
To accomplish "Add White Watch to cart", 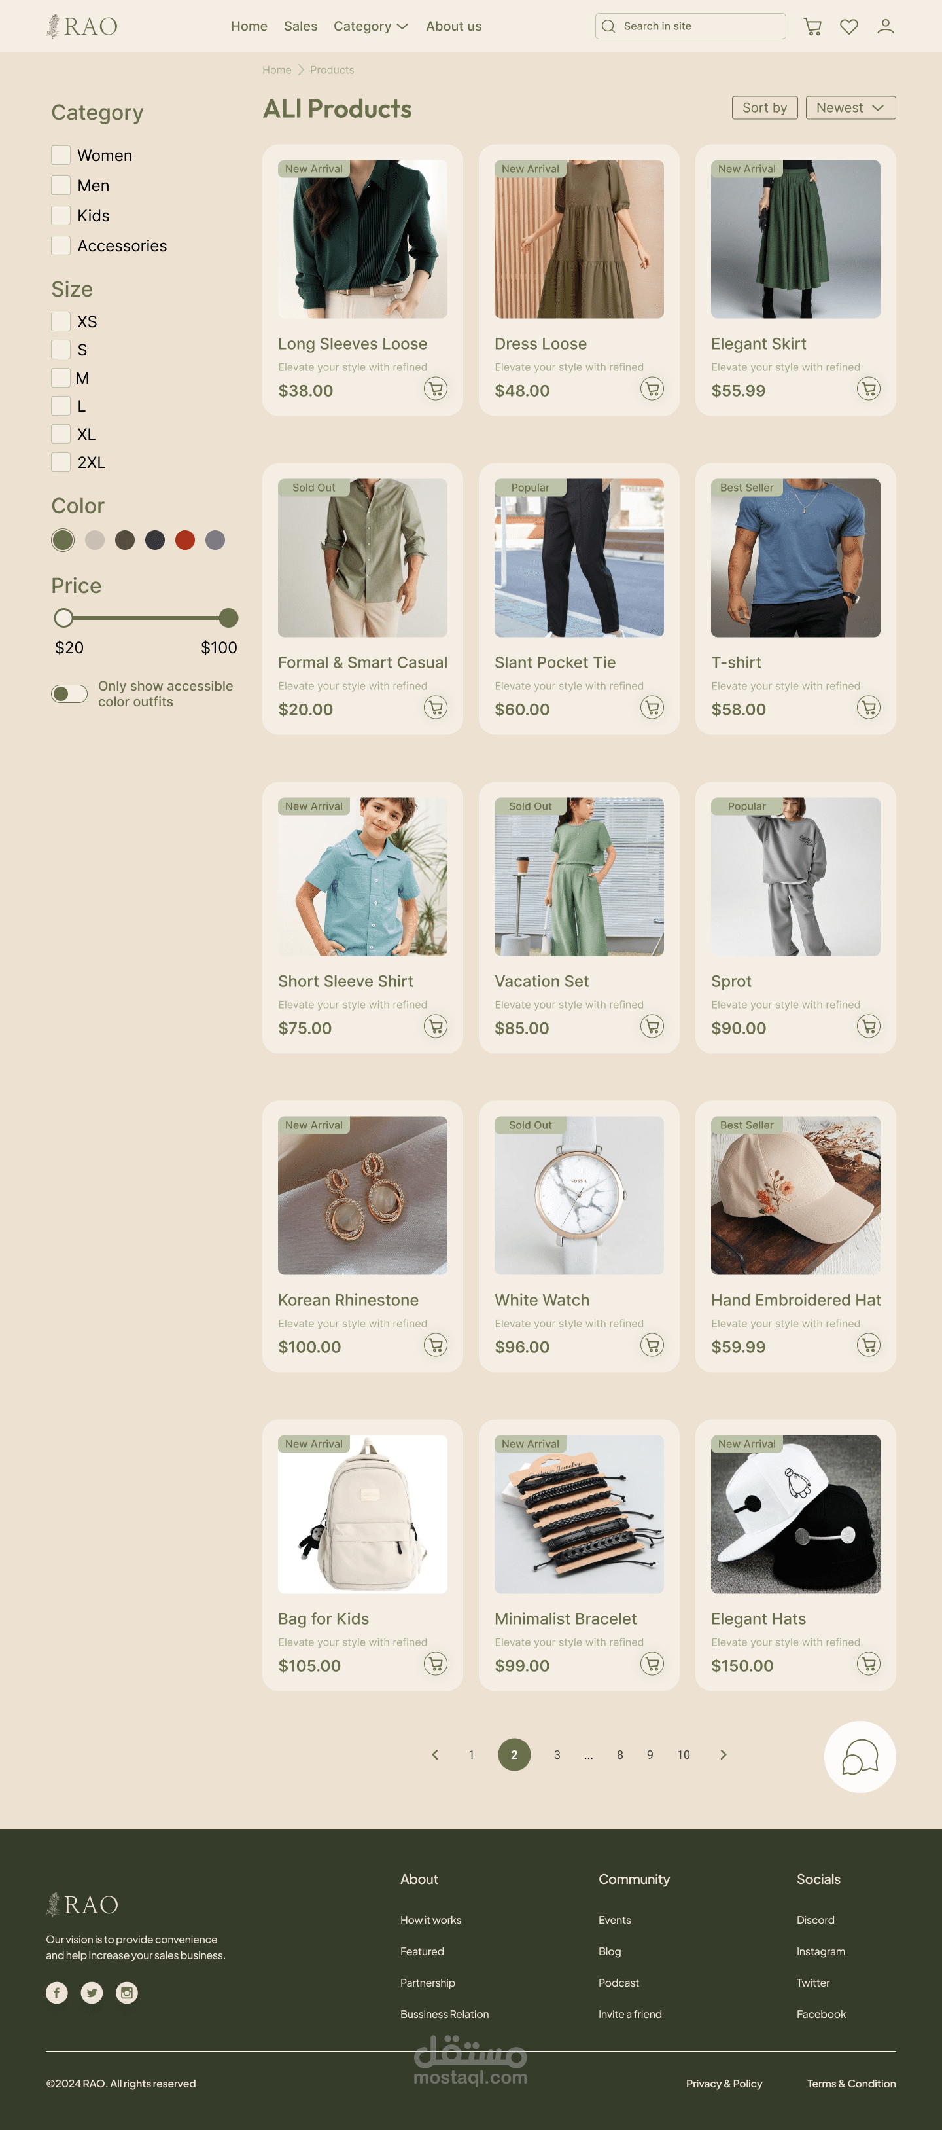I will 652,1345.
